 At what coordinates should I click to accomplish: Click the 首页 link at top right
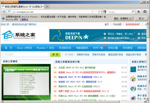(x=107, y=24)
